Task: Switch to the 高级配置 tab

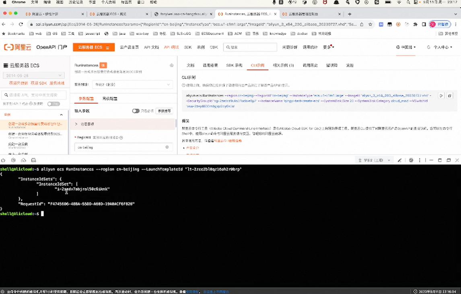Action: click(x=110, y=98)
